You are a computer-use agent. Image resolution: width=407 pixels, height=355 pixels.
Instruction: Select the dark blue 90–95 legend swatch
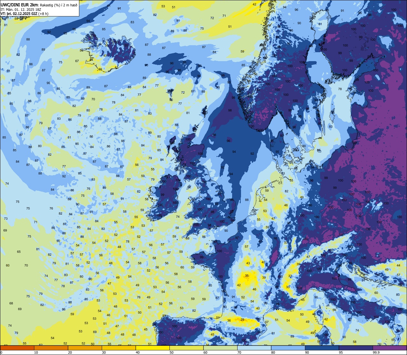tap(322, 348)
